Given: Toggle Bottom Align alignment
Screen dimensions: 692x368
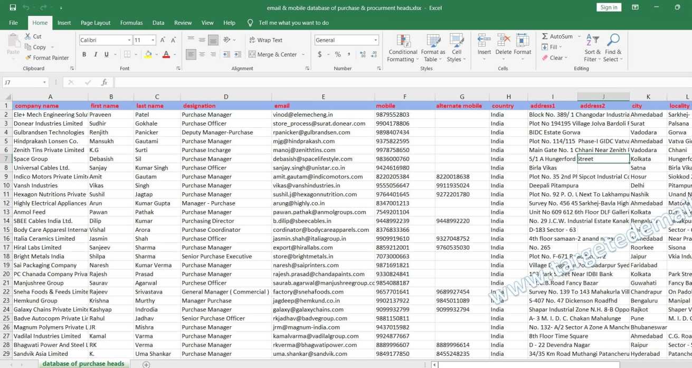Looking at the screenshot, I should [x=213, y=40].
